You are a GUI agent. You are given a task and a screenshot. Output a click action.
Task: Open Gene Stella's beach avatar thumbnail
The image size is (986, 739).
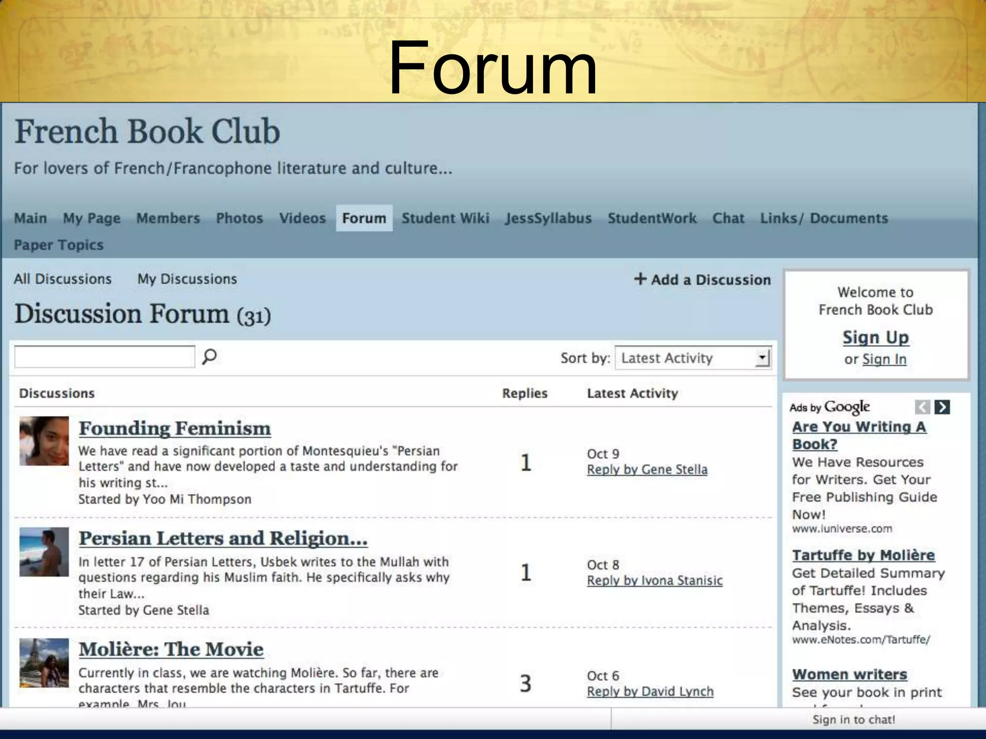coord(44,552)
